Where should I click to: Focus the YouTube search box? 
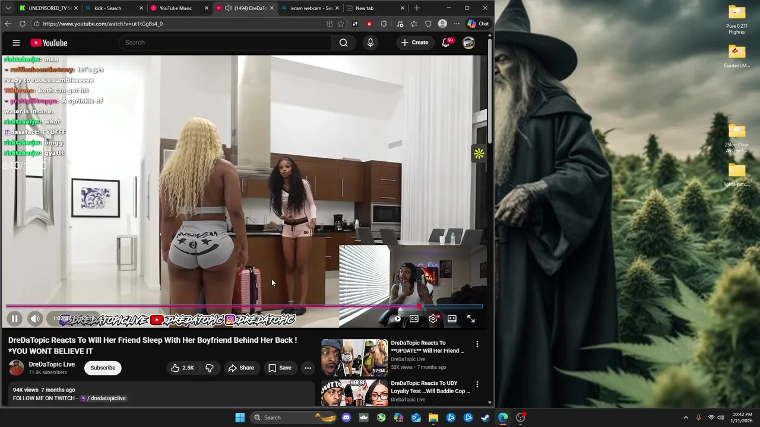pos(224,43)
